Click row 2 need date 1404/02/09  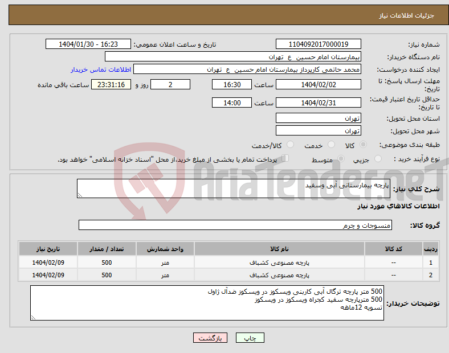pos(48,275)
